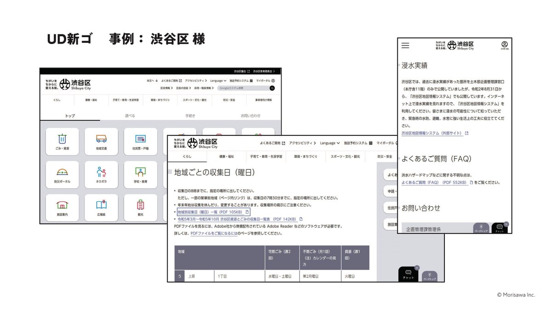Click the 水曜日・土曜日 table cell
Viewport: 552px width, 310px height.
click(282, 276)
